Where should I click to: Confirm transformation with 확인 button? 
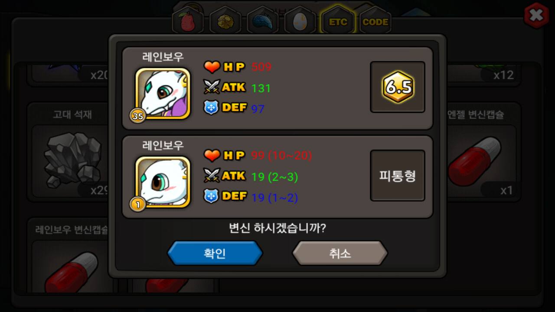click(215, 253)
